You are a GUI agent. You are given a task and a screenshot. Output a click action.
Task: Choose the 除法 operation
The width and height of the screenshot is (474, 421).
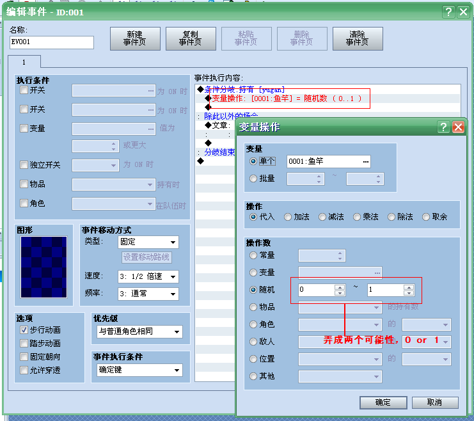click(x=391, y=217)
